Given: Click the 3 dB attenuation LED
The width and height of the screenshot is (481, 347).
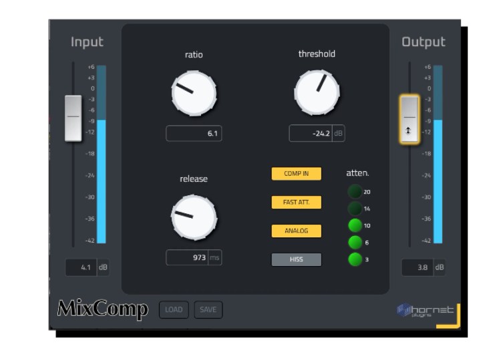Looking at the screenshot, I should tap(355, 259).
